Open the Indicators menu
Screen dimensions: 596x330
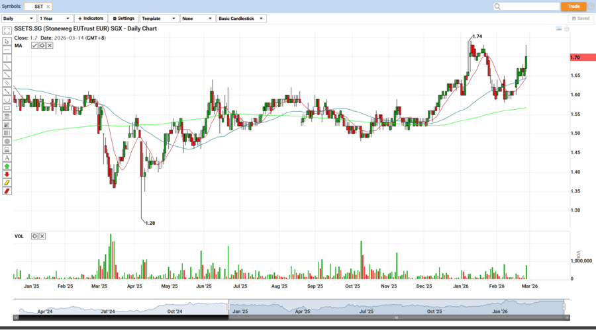click(x=91, y=19)
